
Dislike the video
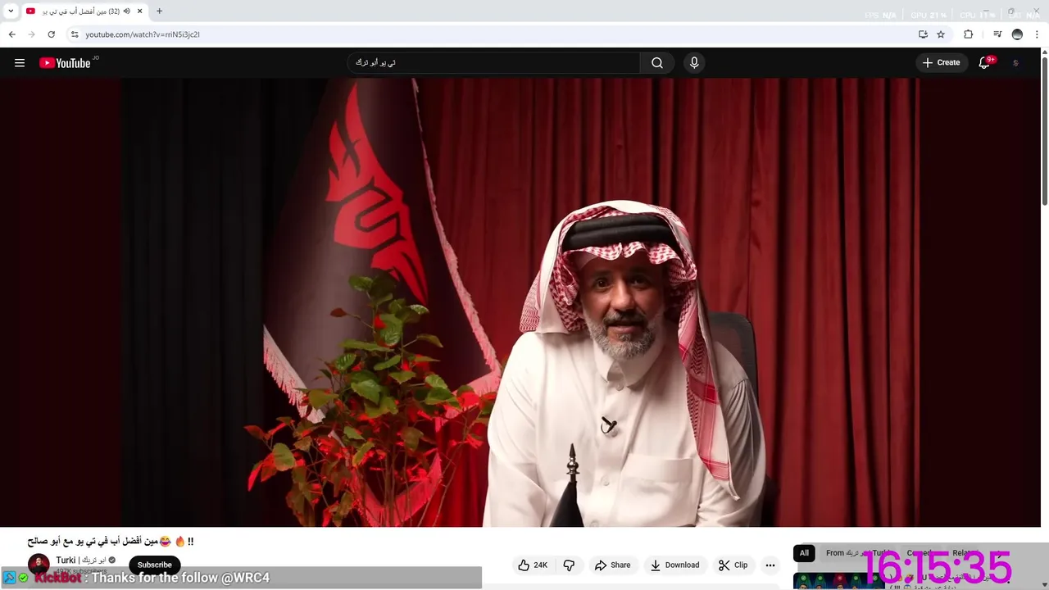569,565
